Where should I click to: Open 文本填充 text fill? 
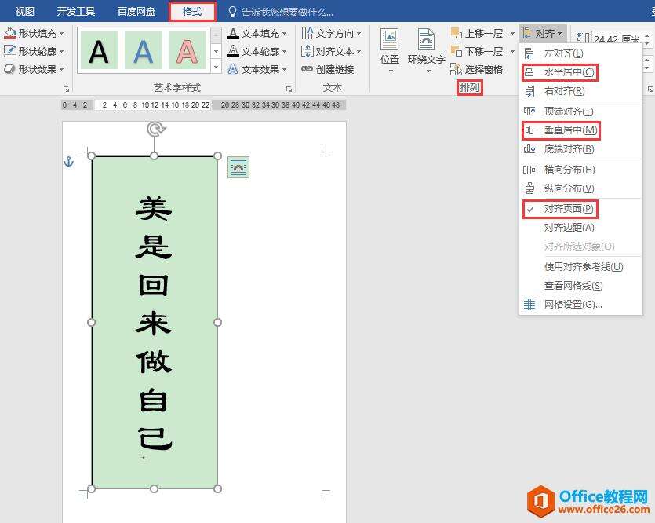[x=257, y=33]
